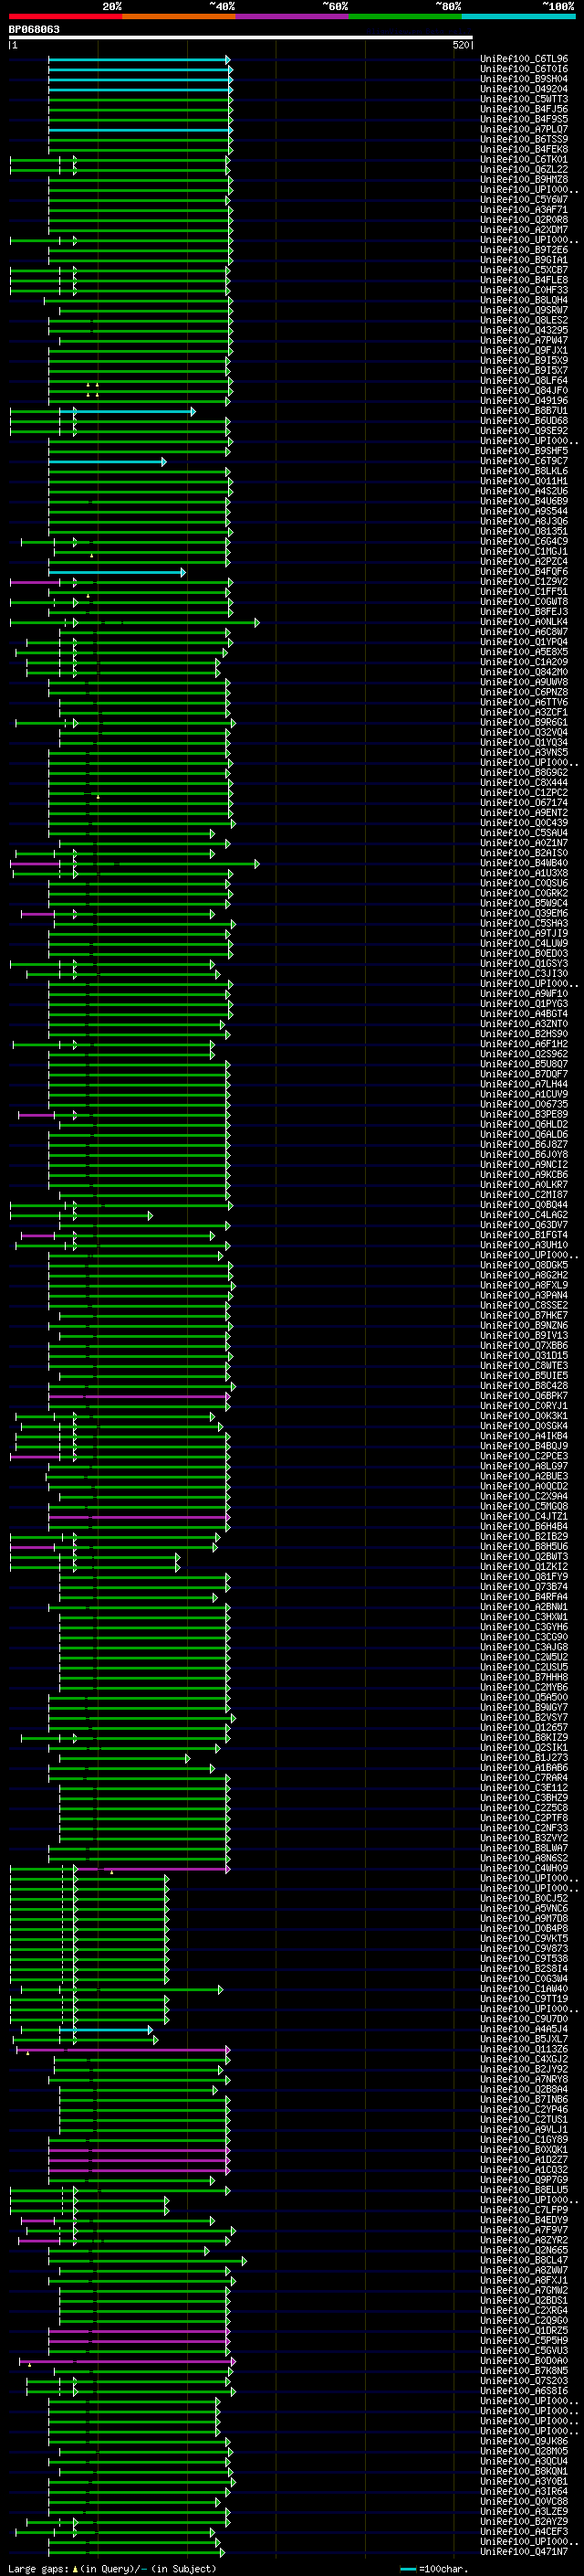This screenshot has height=2576, width=584.
Task: Select hit label UniRef100_B8ELU5
Action: (x=524, y=2190)
